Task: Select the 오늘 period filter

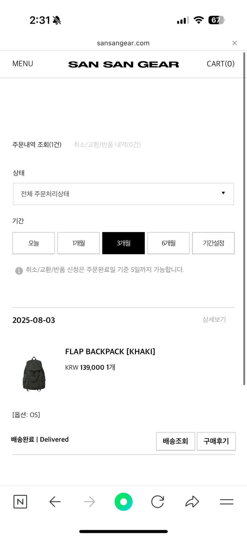Action: pos(34,243)
